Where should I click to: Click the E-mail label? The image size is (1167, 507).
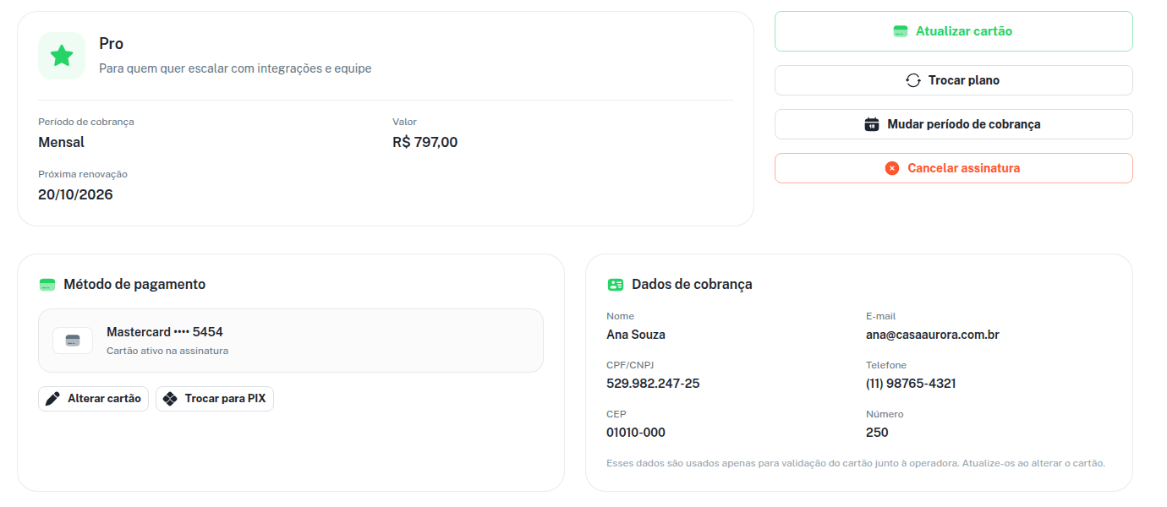click(880, 316)
